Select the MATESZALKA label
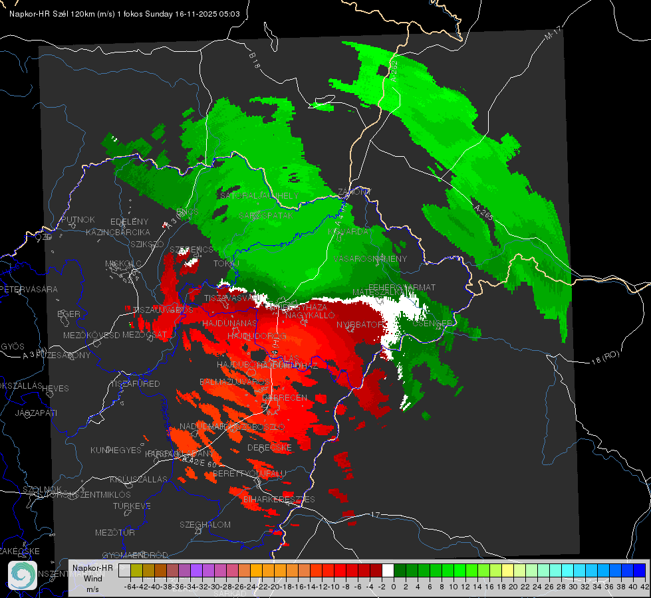 point(378,292)
